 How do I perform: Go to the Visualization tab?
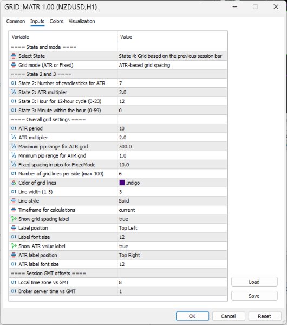(x=82, y=21)
